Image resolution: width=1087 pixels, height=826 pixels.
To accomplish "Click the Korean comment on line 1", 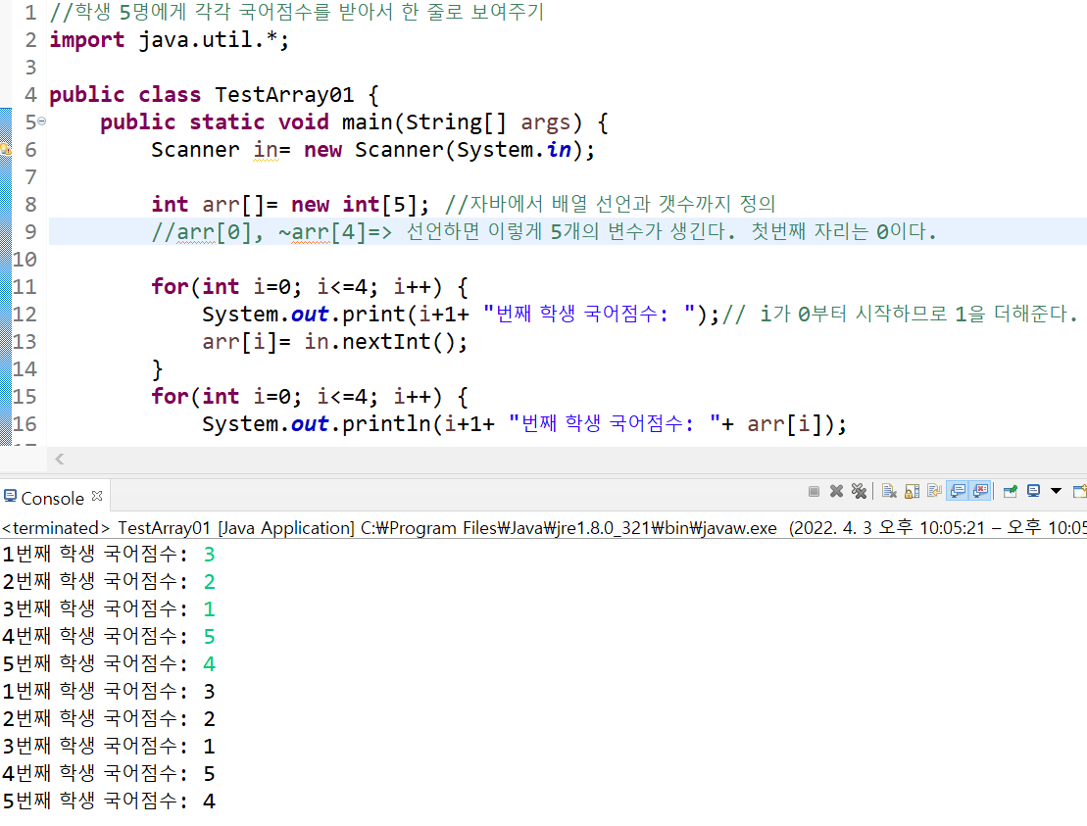I will pyautogui.click(x=297, y=13).
